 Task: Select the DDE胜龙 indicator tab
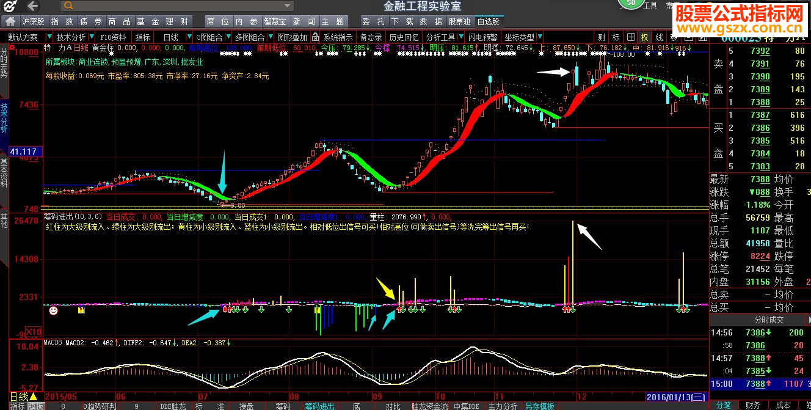173,406
